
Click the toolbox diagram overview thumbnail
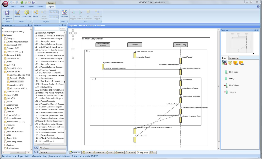[239, 43]
